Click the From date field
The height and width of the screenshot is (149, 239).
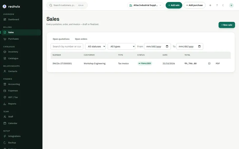[157, 47]
